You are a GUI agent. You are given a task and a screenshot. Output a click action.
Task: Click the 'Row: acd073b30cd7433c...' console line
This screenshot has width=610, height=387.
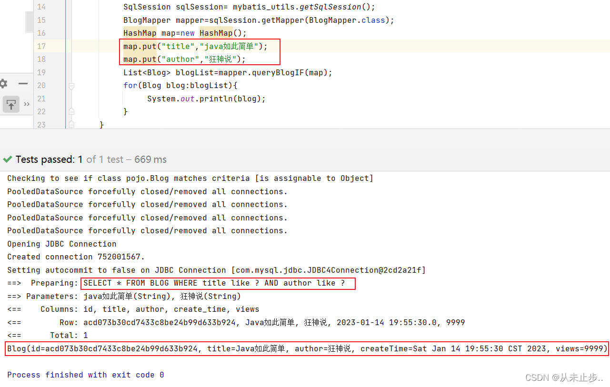[x=236, y=322]
